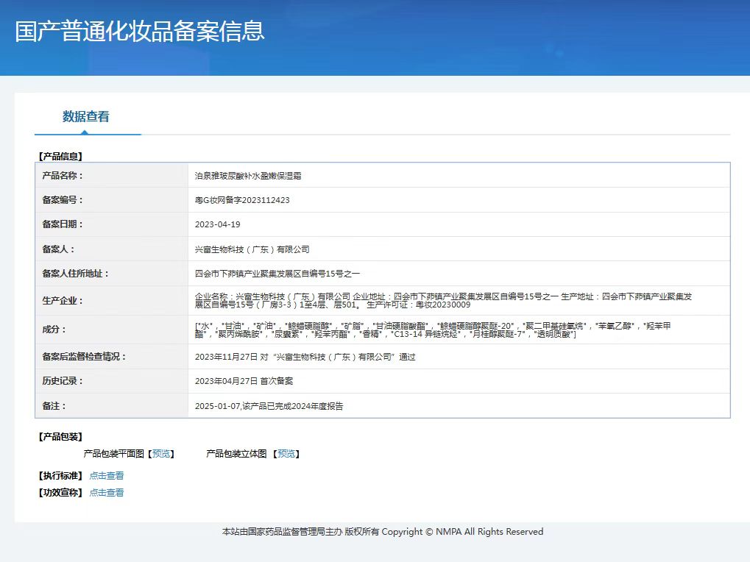750x562 pixels.
Task: Click the 【产品信息】 section heading
Action: (60, 156)
